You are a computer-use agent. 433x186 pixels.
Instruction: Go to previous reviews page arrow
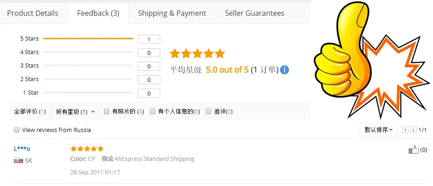pyautogui.click(x=405, y=130)
